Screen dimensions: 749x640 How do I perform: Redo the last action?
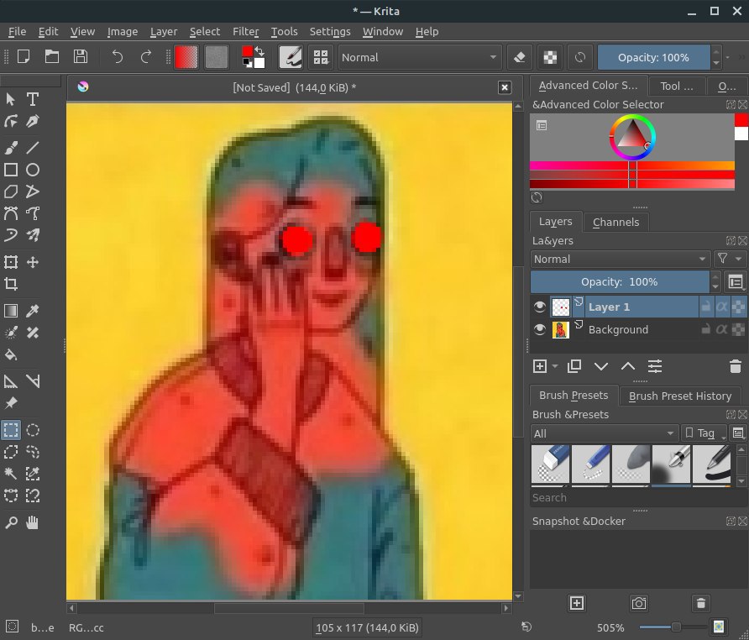tap(146, 57)
